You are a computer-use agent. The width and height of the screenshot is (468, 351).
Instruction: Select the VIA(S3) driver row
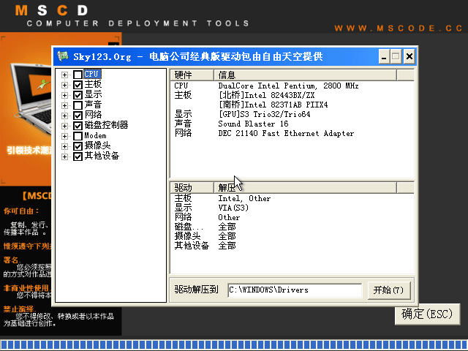point(292,208)
